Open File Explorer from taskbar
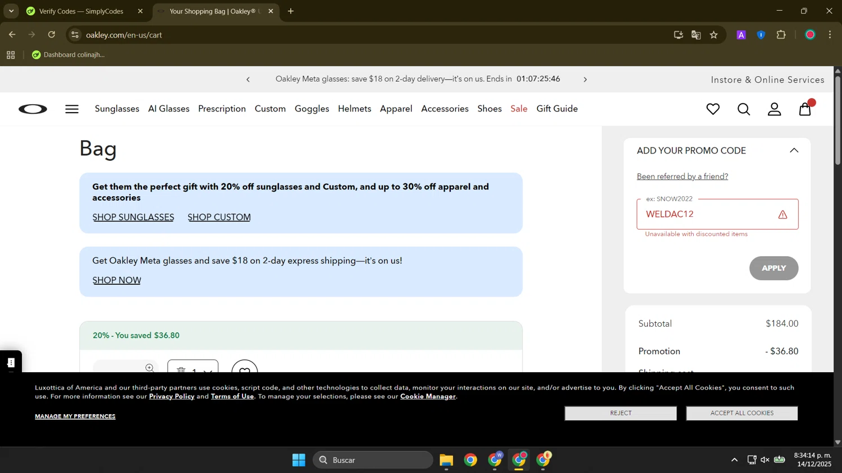The width and height of the screenshot is (842, 473). [446, 460]
